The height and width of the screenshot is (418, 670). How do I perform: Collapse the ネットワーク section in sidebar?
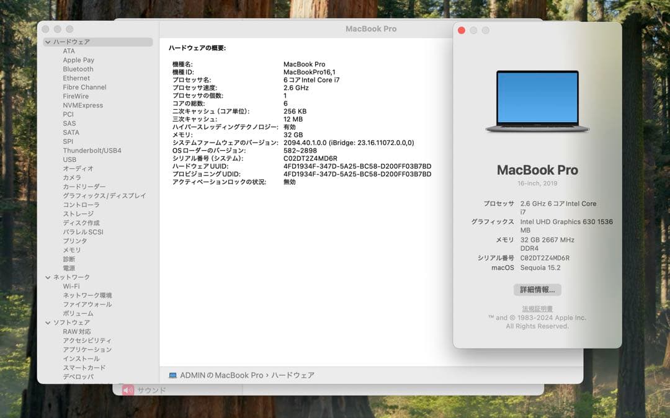(48, 277)
